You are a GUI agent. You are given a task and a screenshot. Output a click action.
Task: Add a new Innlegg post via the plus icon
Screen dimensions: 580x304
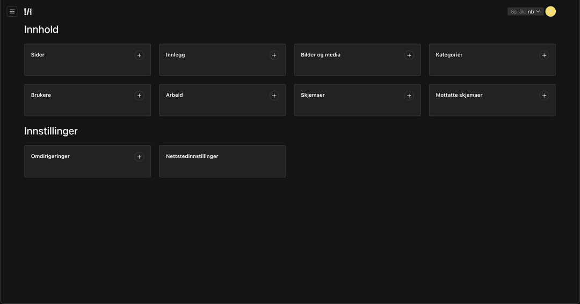(274, 55)
